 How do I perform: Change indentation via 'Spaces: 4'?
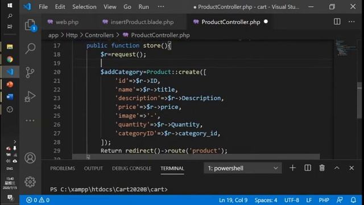click(x=266, y=200)
